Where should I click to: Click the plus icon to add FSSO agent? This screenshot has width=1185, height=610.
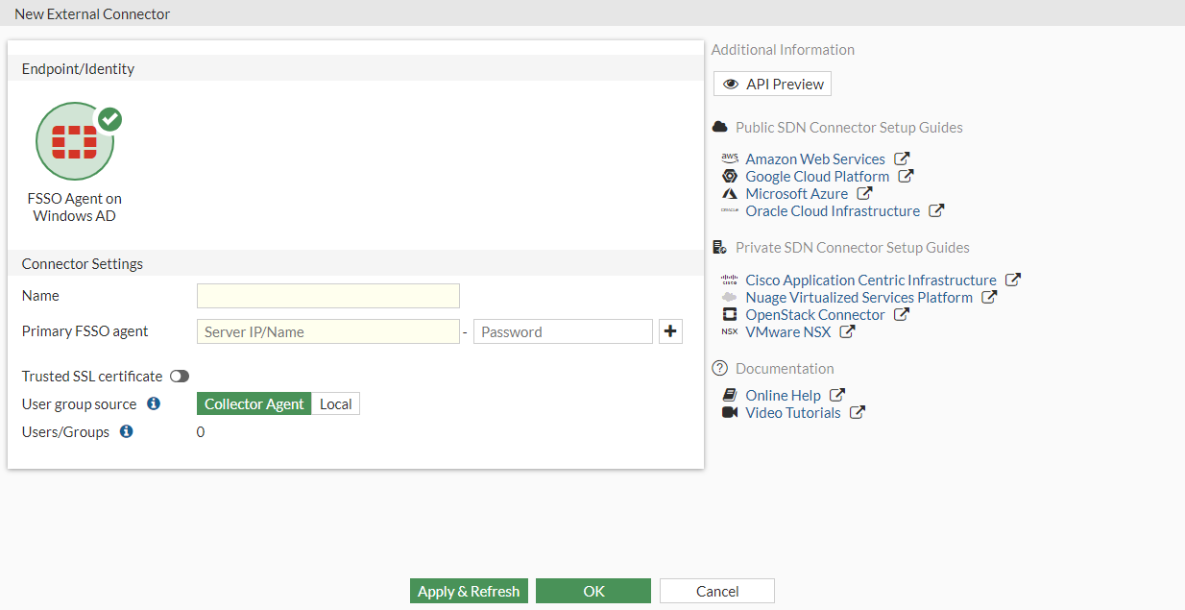pos(670,331)
